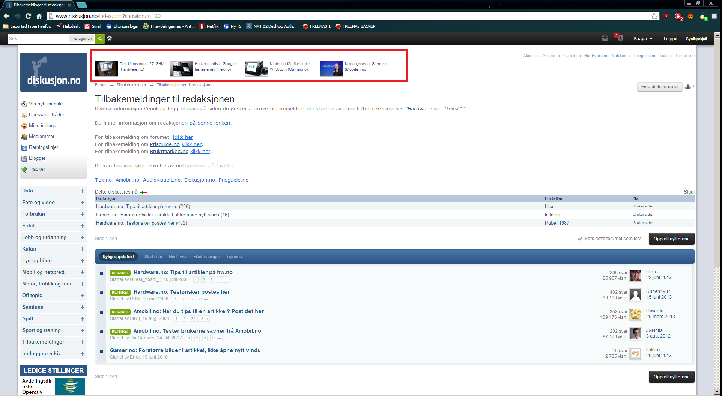Go to page 2 of Tips til artikler

pos(204,280)
